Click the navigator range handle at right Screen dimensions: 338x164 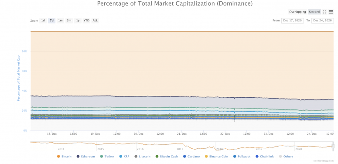(333, 146)
